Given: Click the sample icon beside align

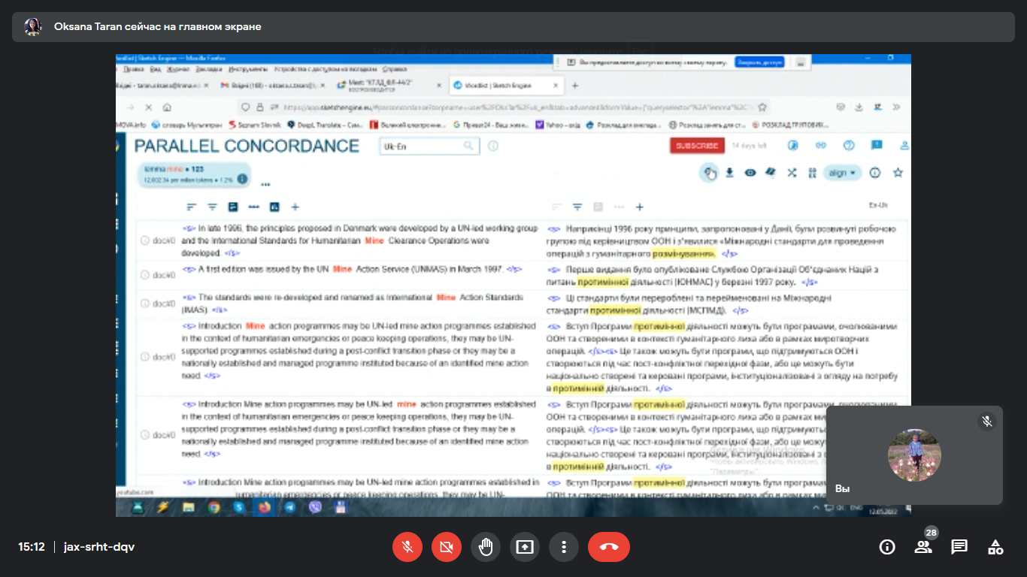Looking at the screenshot, I should (x=812, y=173).
